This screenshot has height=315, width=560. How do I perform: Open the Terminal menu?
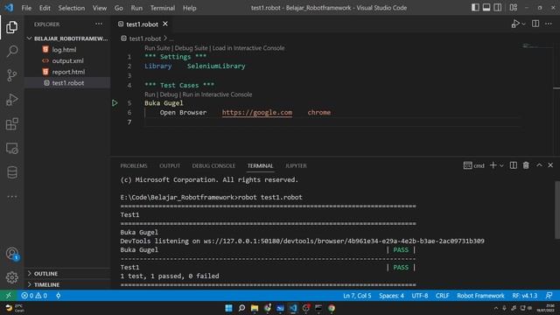point(163,8)
